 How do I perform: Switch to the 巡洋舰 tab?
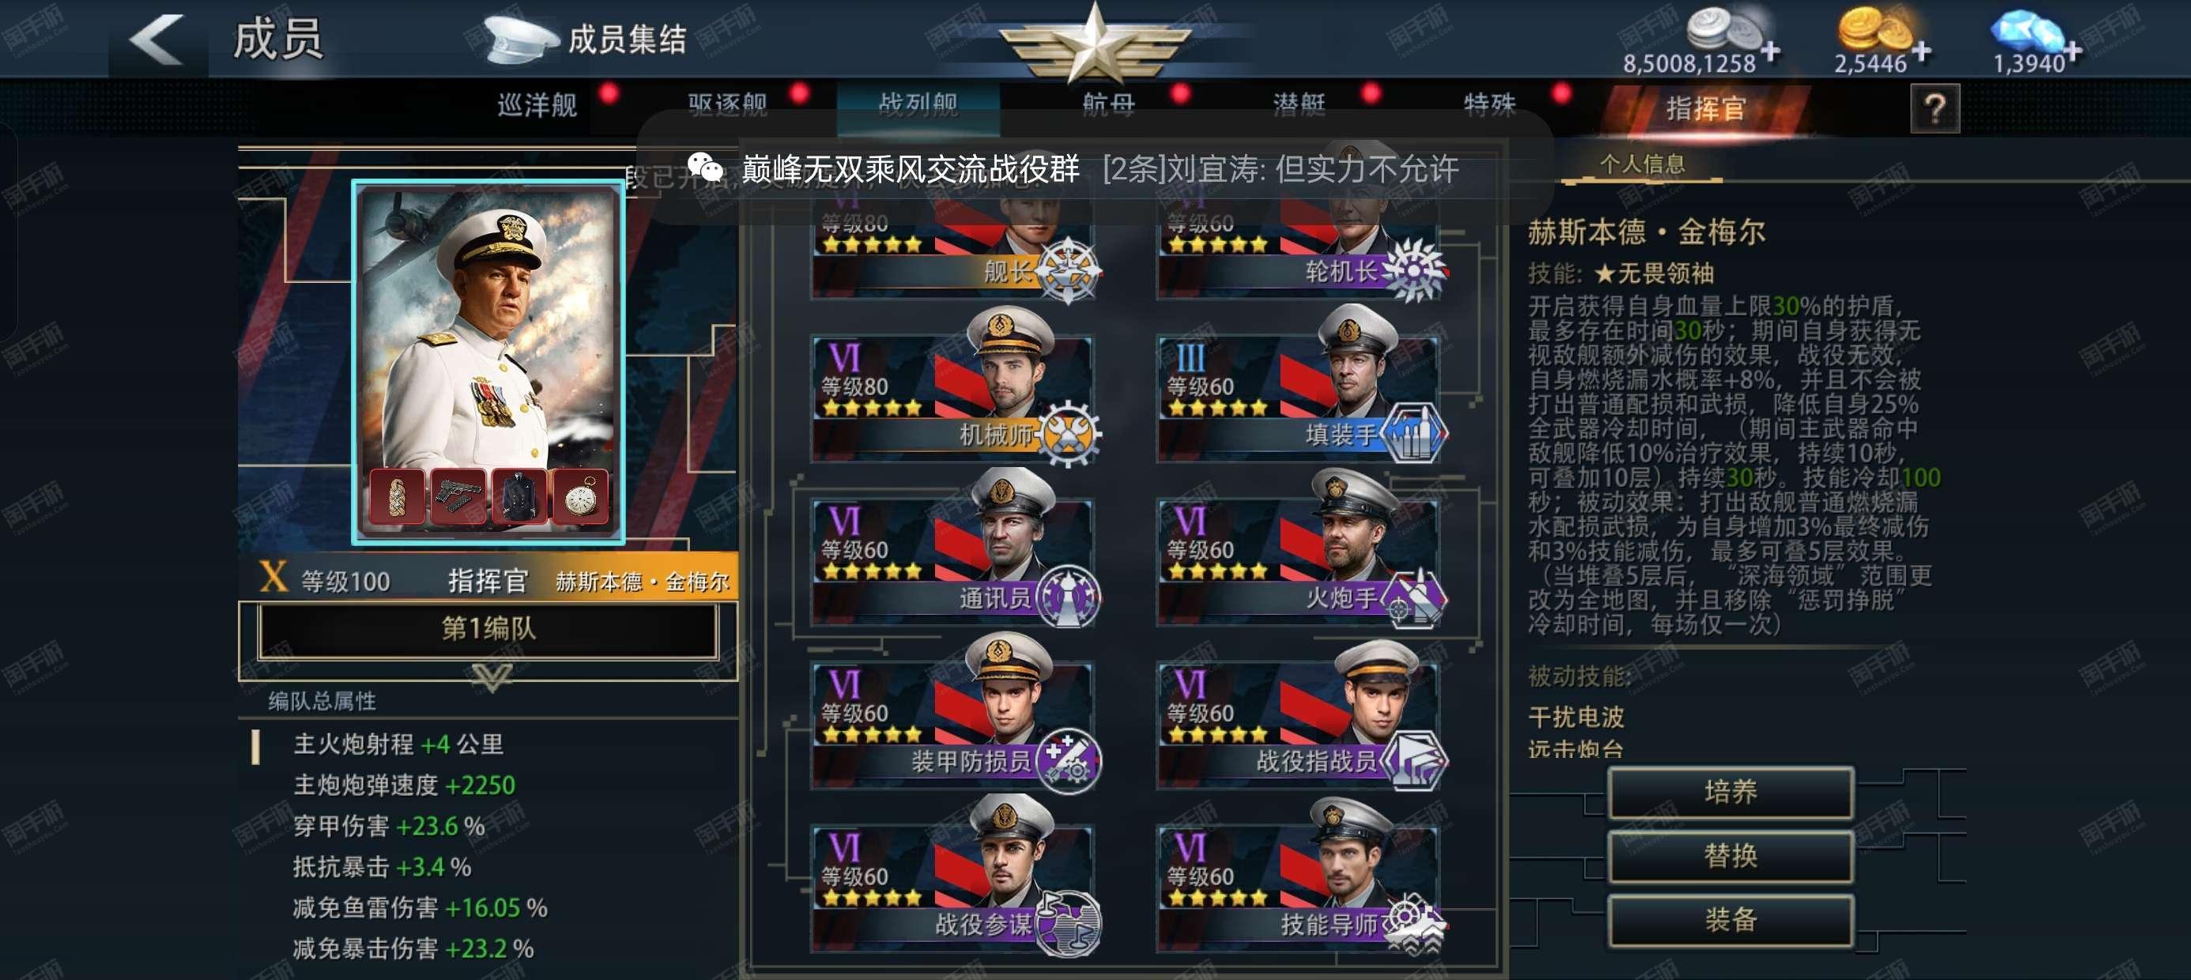(537, 105)
